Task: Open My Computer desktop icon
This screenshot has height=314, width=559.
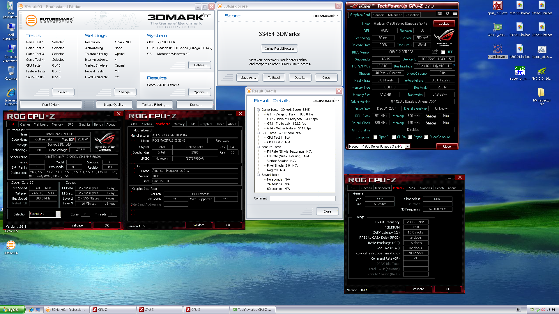Action: click(11, 31)
